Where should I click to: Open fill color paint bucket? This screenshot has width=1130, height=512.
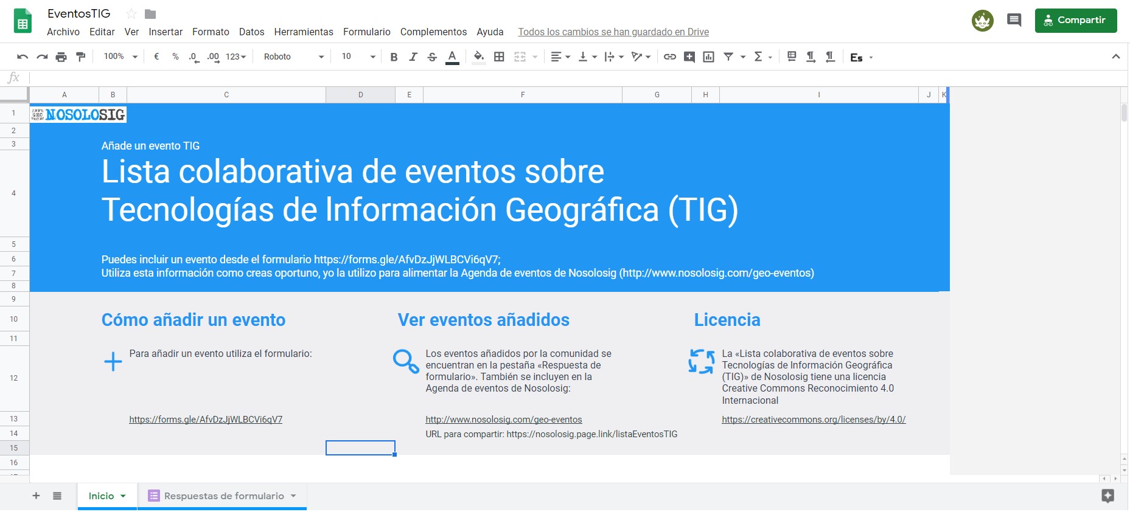pos(479,57)
